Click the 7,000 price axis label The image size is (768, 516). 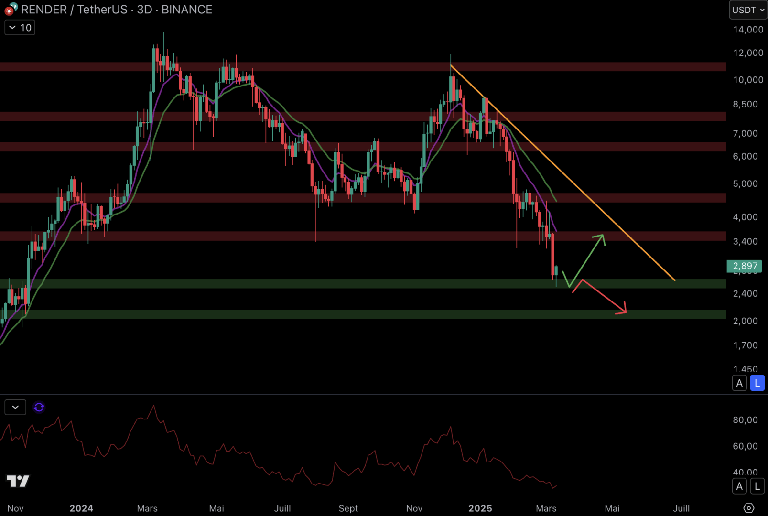point(746,133)
